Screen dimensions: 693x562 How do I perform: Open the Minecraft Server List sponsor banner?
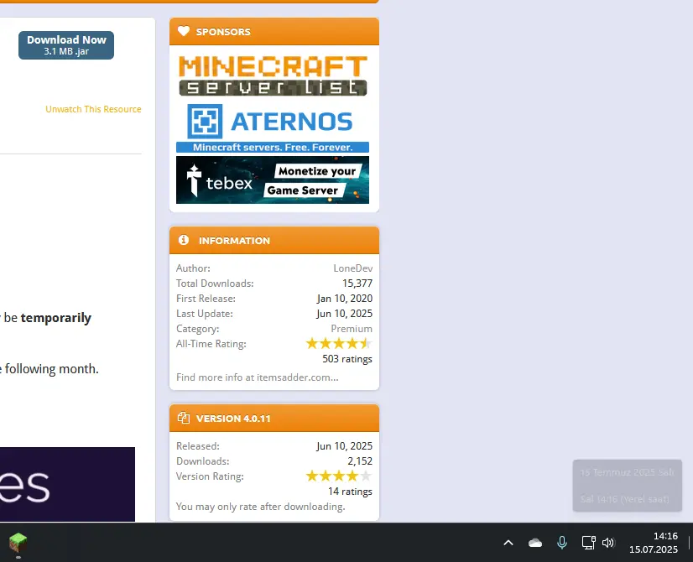point(273,75)
